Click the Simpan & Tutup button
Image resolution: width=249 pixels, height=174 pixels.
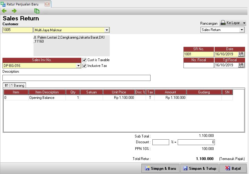[199, 168]
